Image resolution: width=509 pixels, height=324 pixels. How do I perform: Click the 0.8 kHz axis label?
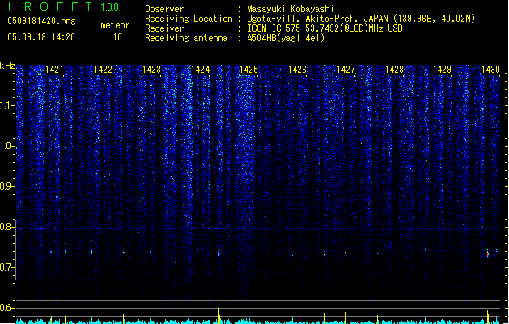pyautogui.click(x=6, y=227)
